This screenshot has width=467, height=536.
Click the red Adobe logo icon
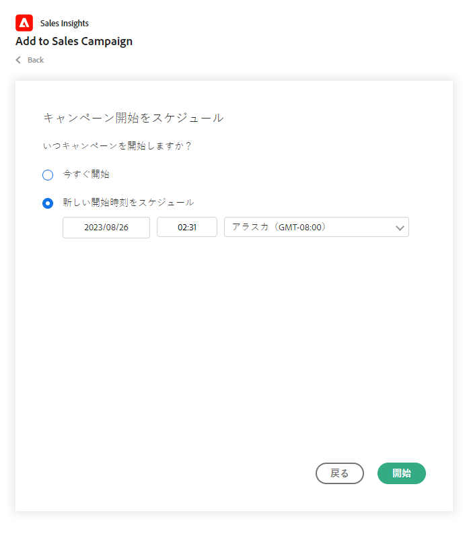tap(24, 23)
